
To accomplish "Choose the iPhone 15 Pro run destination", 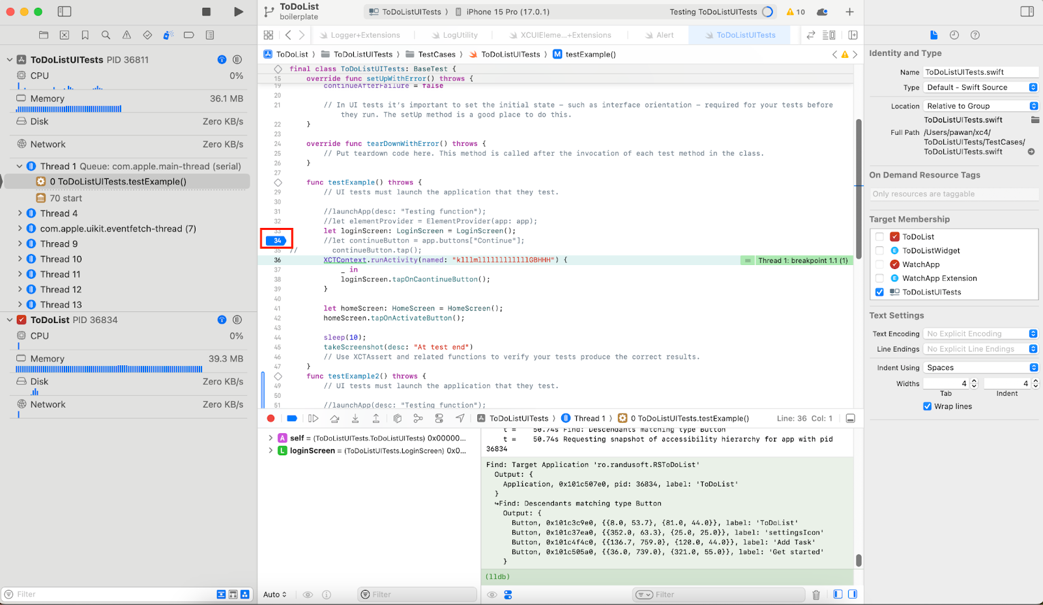I will point(502,12).
